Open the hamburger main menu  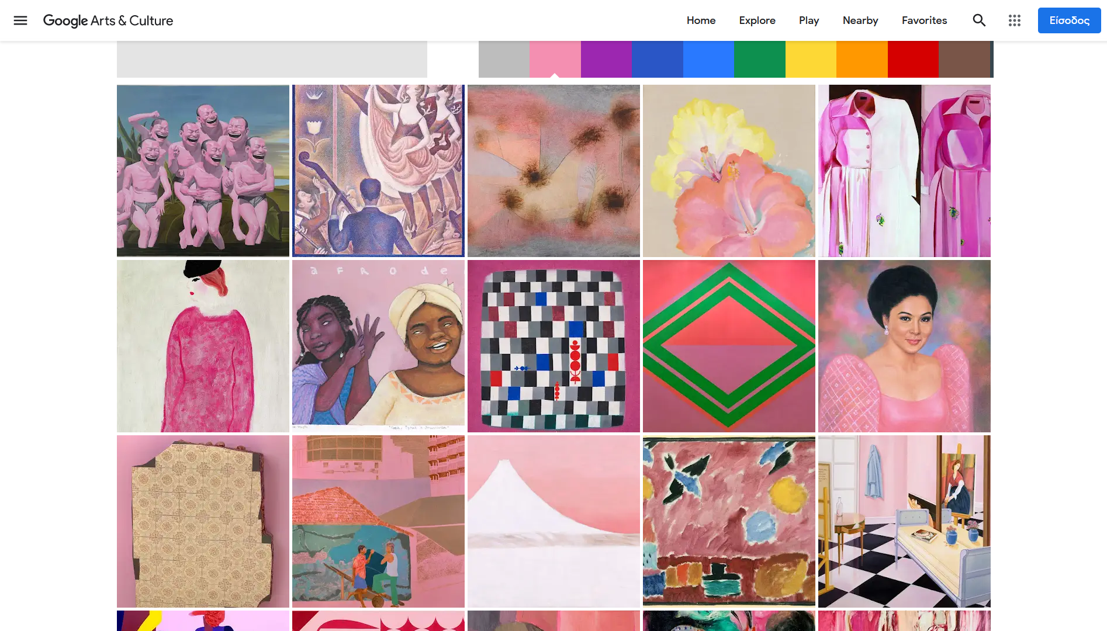click(x=20, y=20)
